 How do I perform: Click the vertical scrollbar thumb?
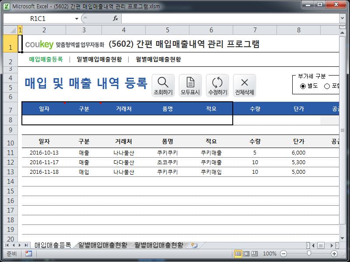[342, 130]
